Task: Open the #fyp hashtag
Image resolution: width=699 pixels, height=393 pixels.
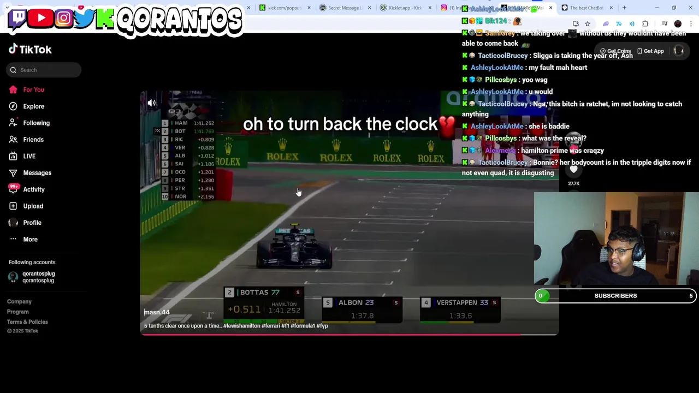Action: tap(322, 326)
